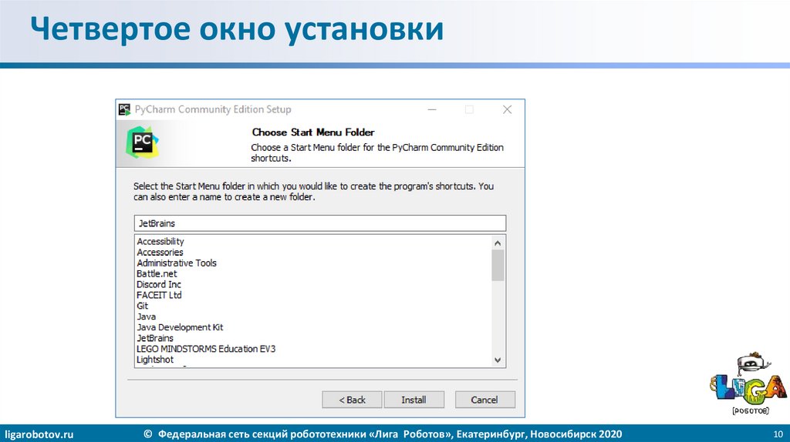Select FACEIT Ltd folder entry

[x=159, y=295]
